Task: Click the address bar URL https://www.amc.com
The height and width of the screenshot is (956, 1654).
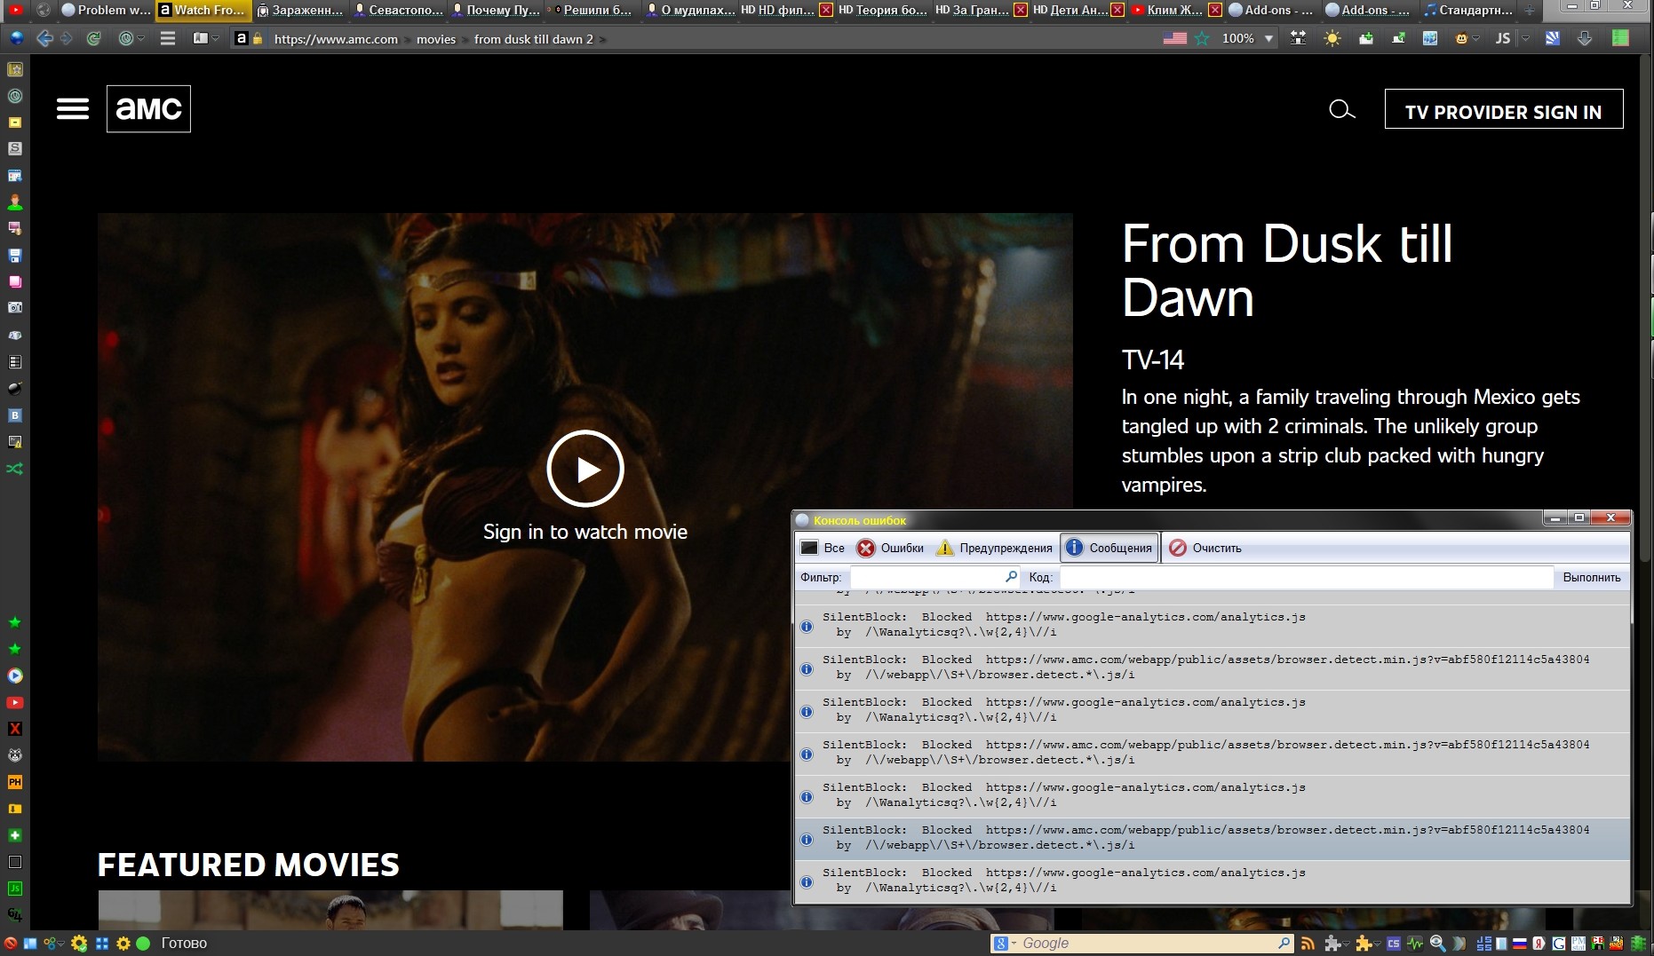Action: pyautogui.click(x=336, y=39)
